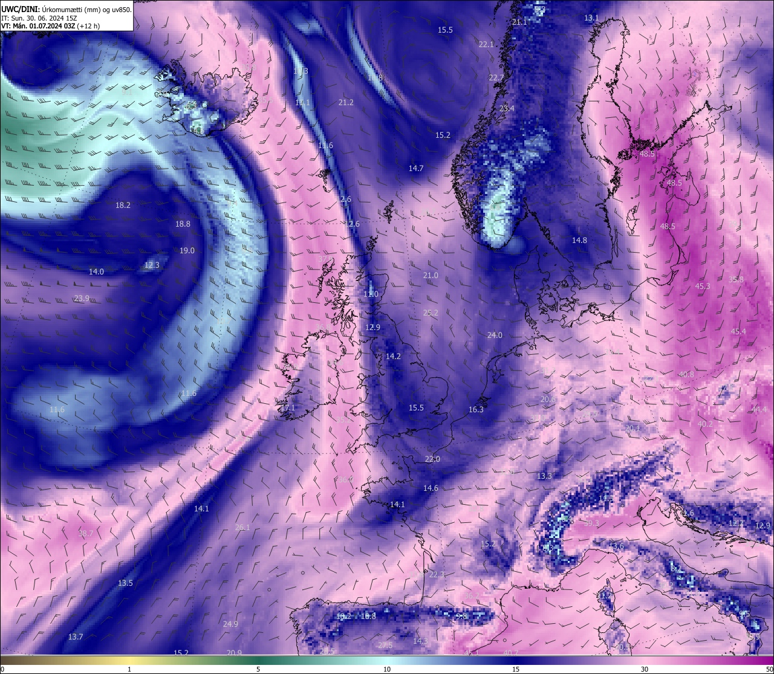Image resolution: width=774 pixels, height=674 pixels.
Task: Select the map value "14.0"
Action: click(x=96, y=272)
